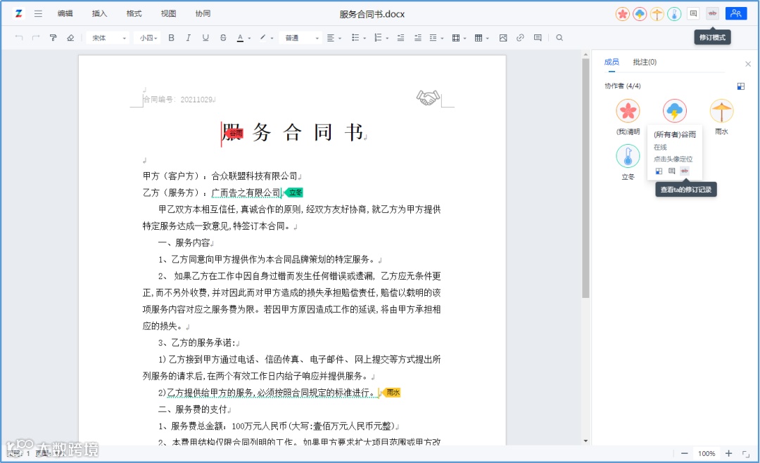This screenshot has height=463, width=760.
Task: Close the members side panel
Action: pyautogui.click(x=748, y=64)
